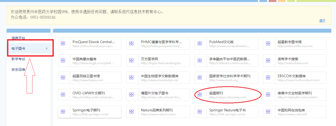Select 电子图书 category in sidebar
Image resolution: width=336 pixels, height=126 pixels.
point(29,48)
